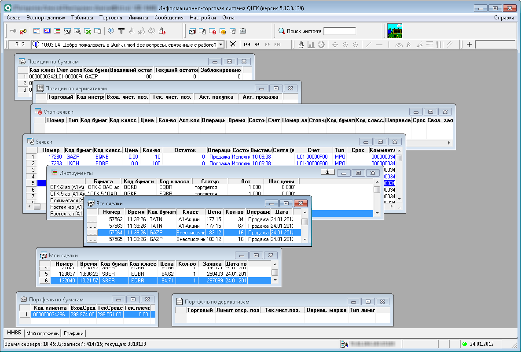
Task: Open the Экспорт данных menu
Action: pyautogui.click(x=46, y=18)
